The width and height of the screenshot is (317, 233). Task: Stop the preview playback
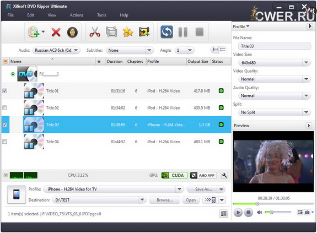click(249, 213)
